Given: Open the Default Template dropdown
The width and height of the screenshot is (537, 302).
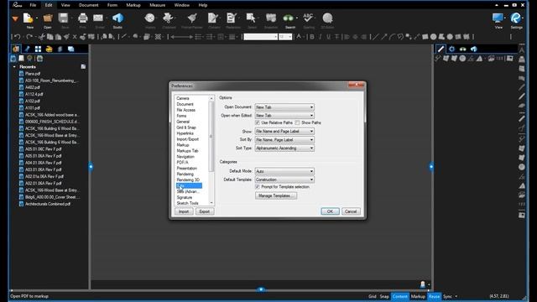Looking at the screenshot, I should pyautogui.click(x=284, y=180).
